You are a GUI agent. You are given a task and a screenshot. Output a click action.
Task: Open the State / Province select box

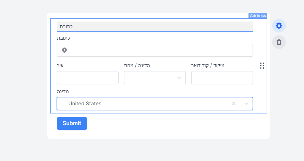tap(149, 78)
